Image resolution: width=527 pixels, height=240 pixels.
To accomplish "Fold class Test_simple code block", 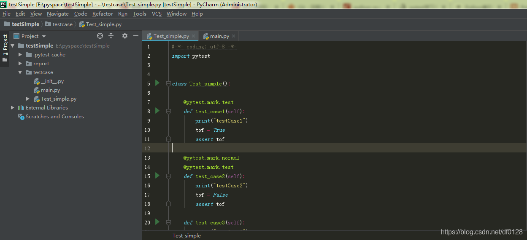I will pyautogui.click(x=168, y=84).
